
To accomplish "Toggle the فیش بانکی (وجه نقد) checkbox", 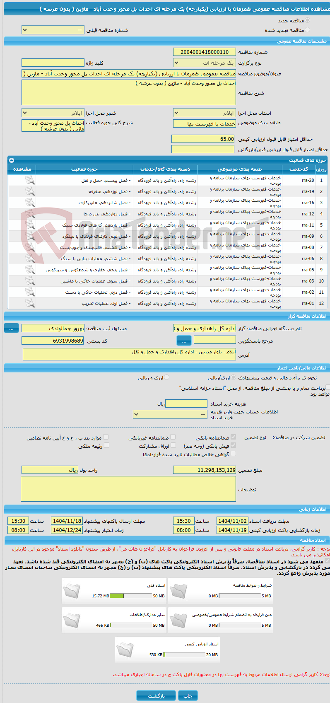I will coord(234,445).
